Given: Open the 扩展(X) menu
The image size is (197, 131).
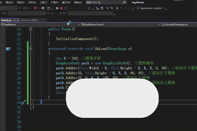Looking at the screenshot, I should [55, 2].
